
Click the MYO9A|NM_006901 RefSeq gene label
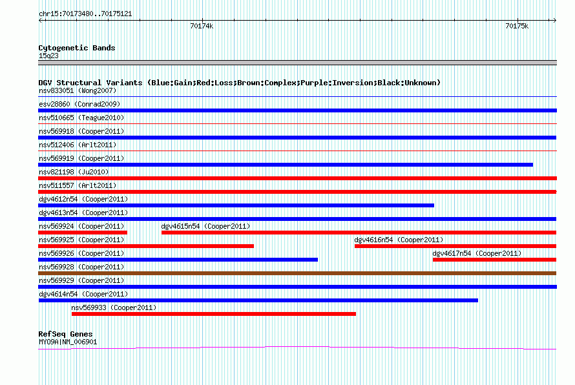(68, 342)
